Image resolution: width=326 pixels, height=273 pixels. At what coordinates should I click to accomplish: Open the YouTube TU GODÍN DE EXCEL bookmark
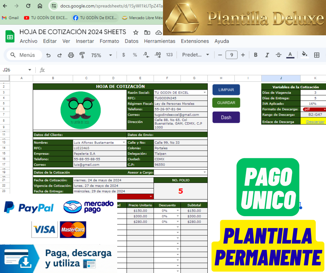point(46,18)
